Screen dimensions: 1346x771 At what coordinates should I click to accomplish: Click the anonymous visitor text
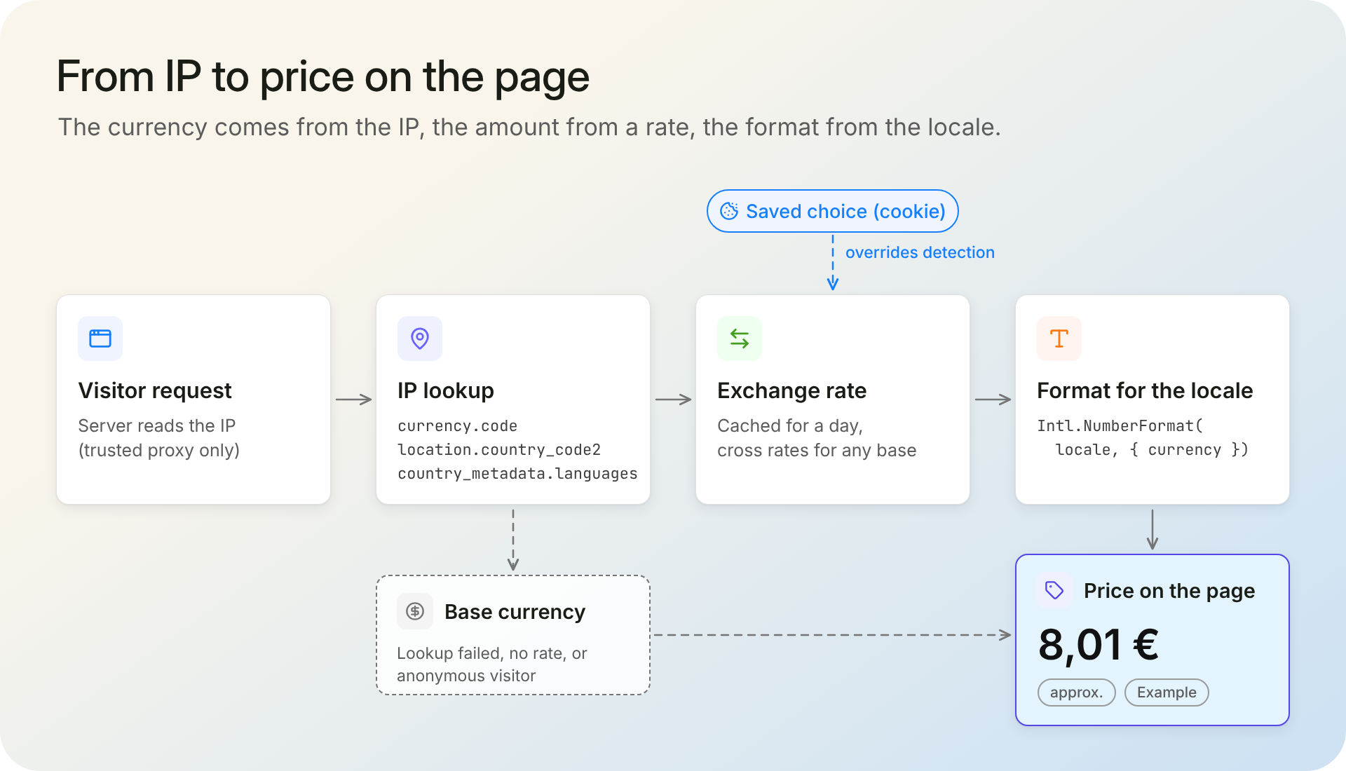pyautogui.click(x=466, y=676)
